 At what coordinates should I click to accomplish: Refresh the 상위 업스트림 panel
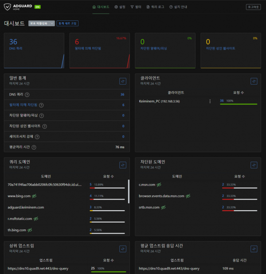coord(123,249)
